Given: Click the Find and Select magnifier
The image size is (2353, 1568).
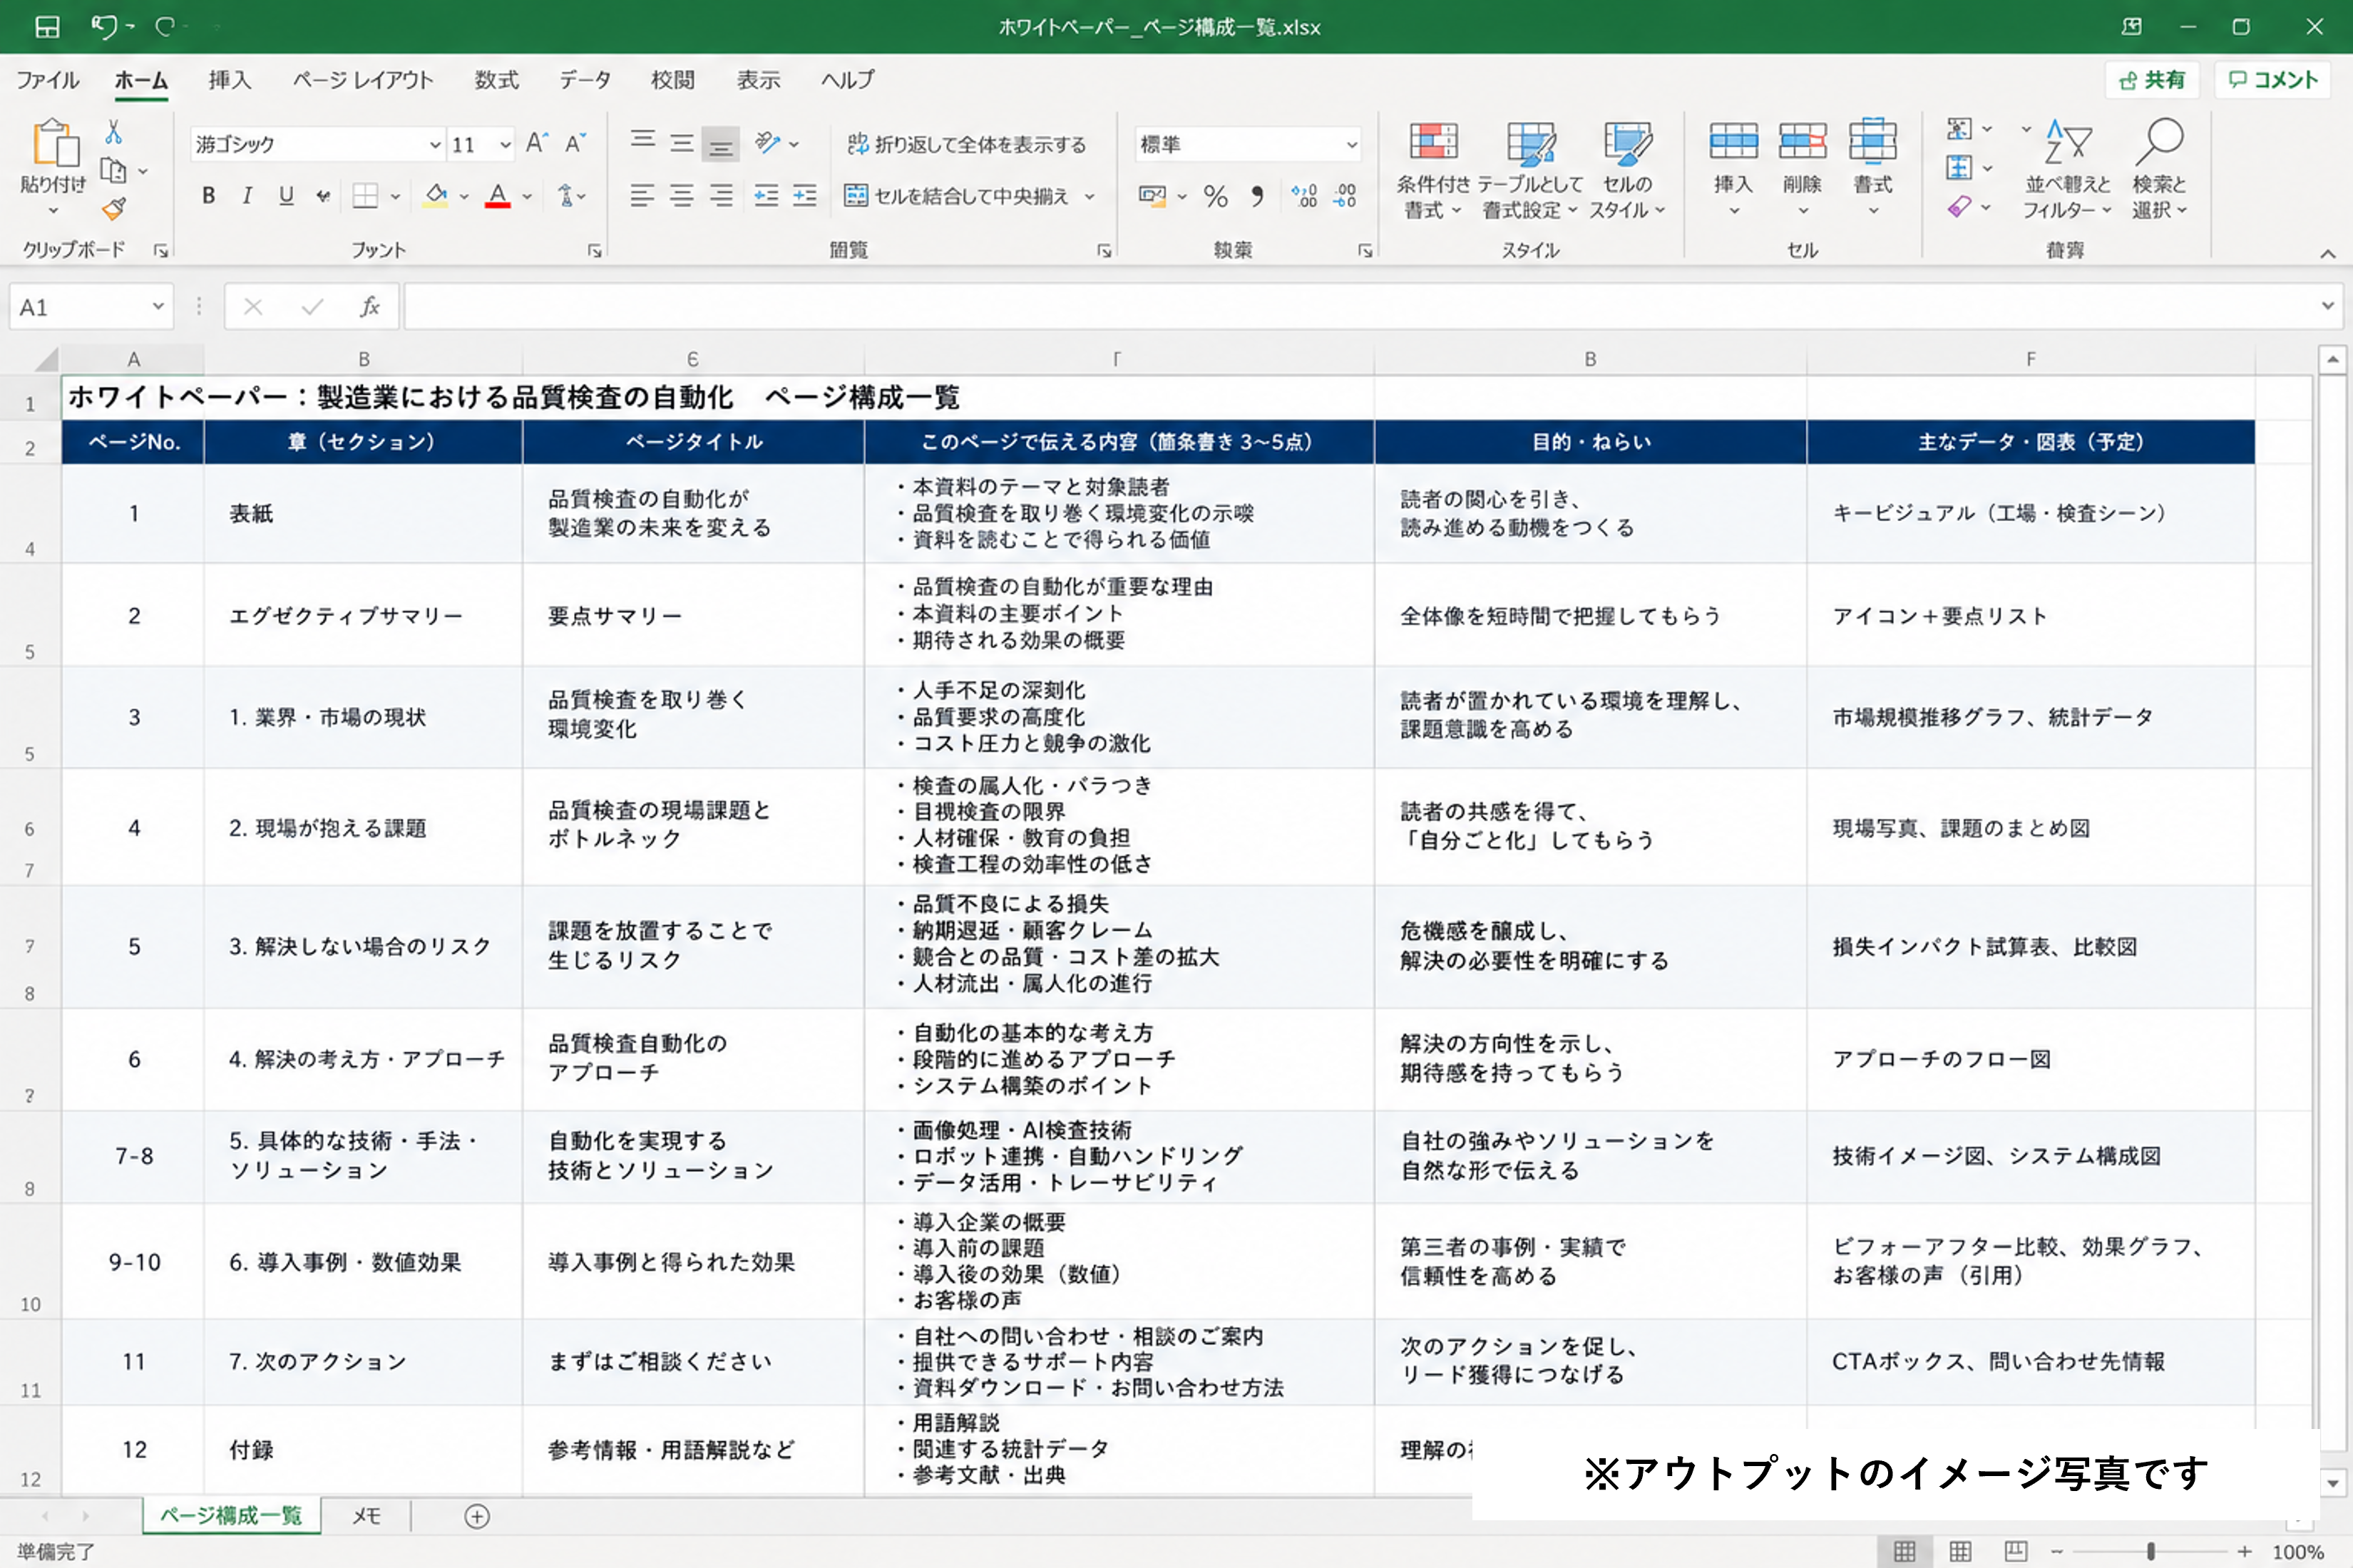Looking at the screenshot, I should click(x=2159, y=142).
